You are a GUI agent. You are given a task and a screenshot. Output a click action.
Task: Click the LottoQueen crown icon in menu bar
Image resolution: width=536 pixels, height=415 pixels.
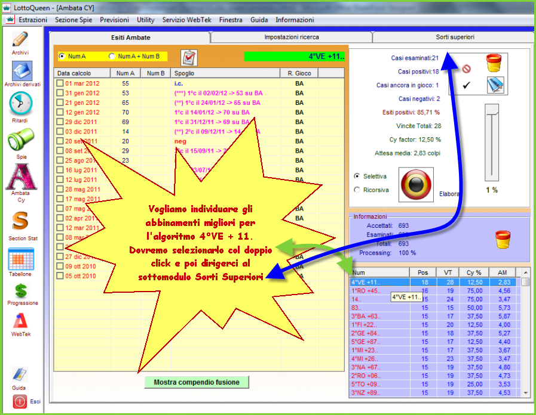coord(10,20)
